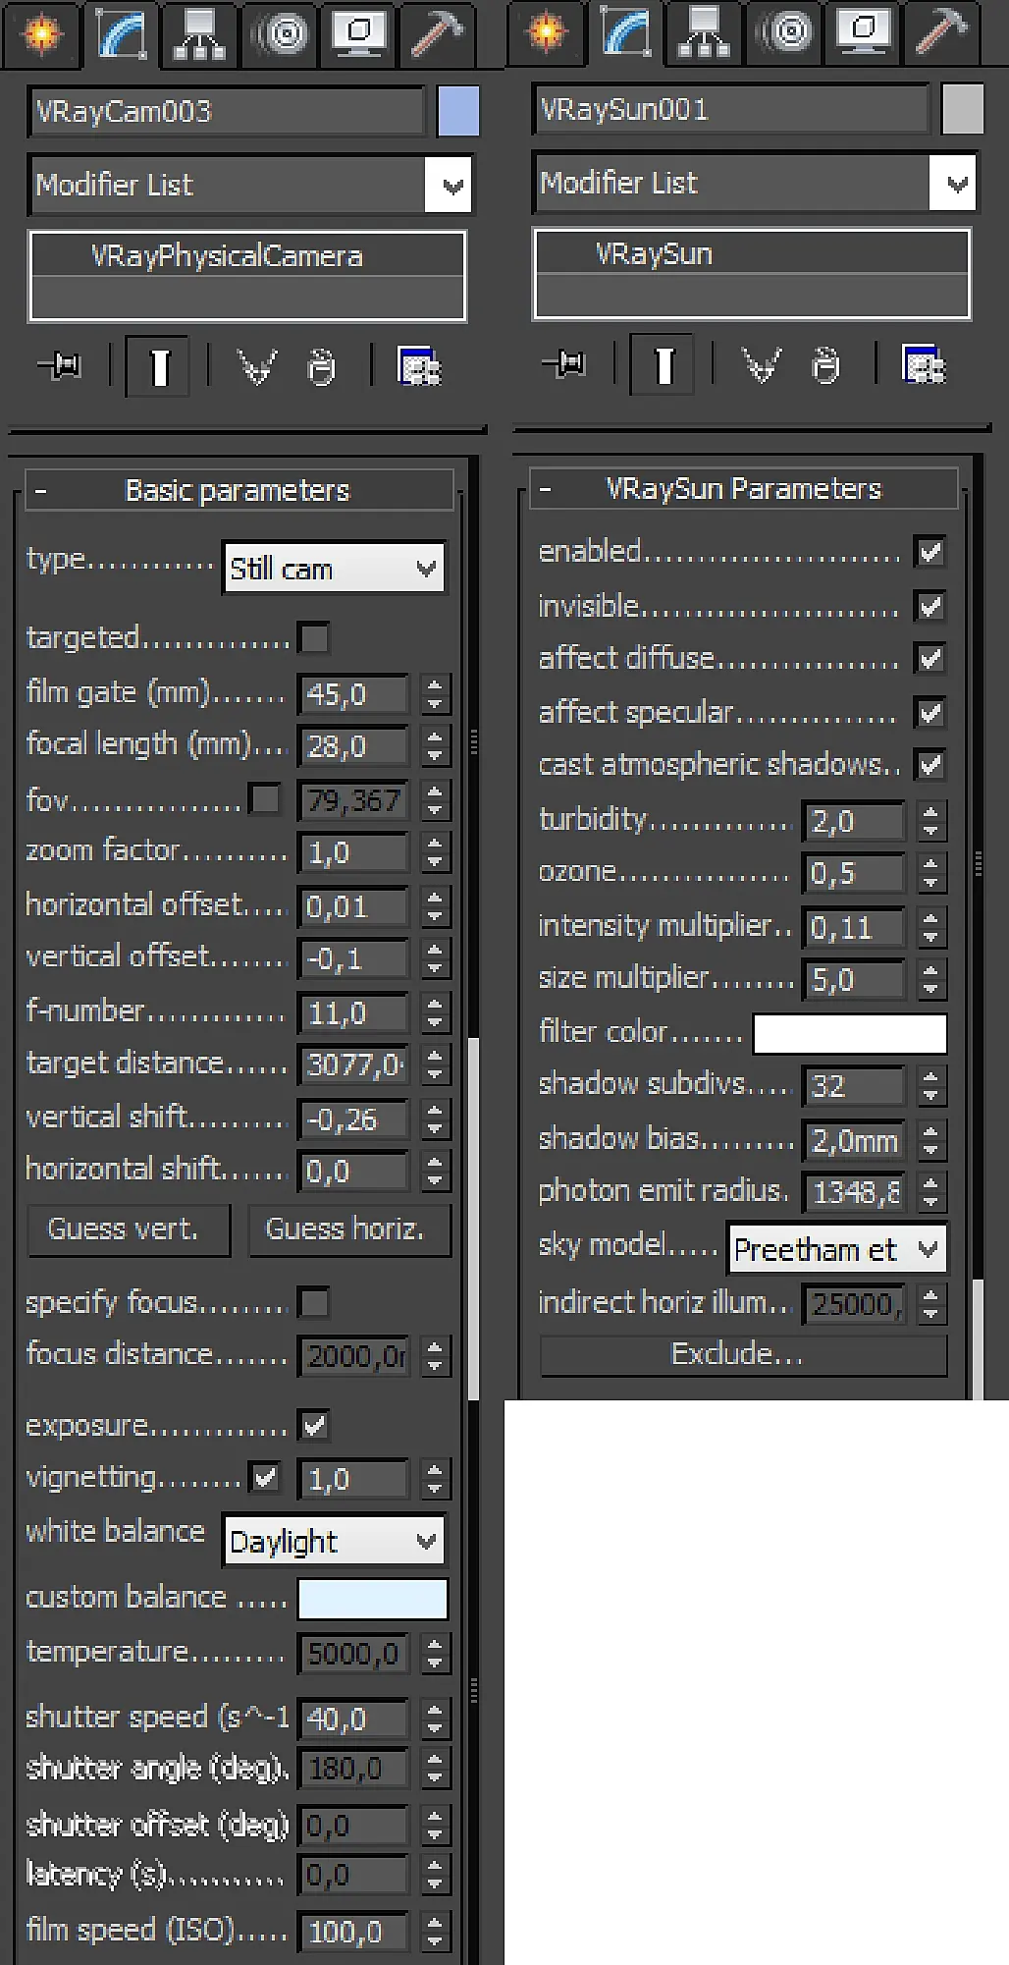
Task: Click the Guess vert. button
Action: (129, 1229)
